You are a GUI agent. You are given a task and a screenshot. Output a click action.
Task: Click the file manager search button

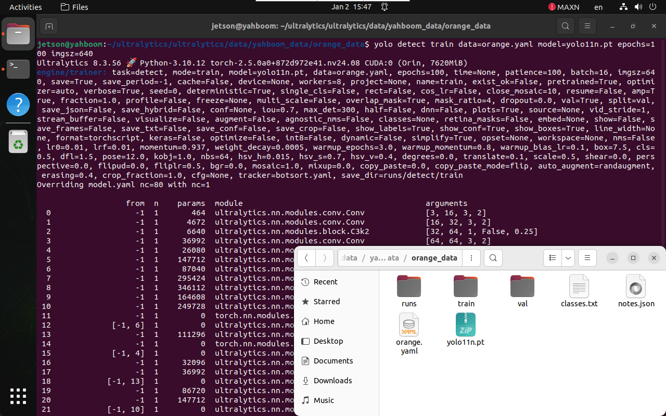pos(493,258)
